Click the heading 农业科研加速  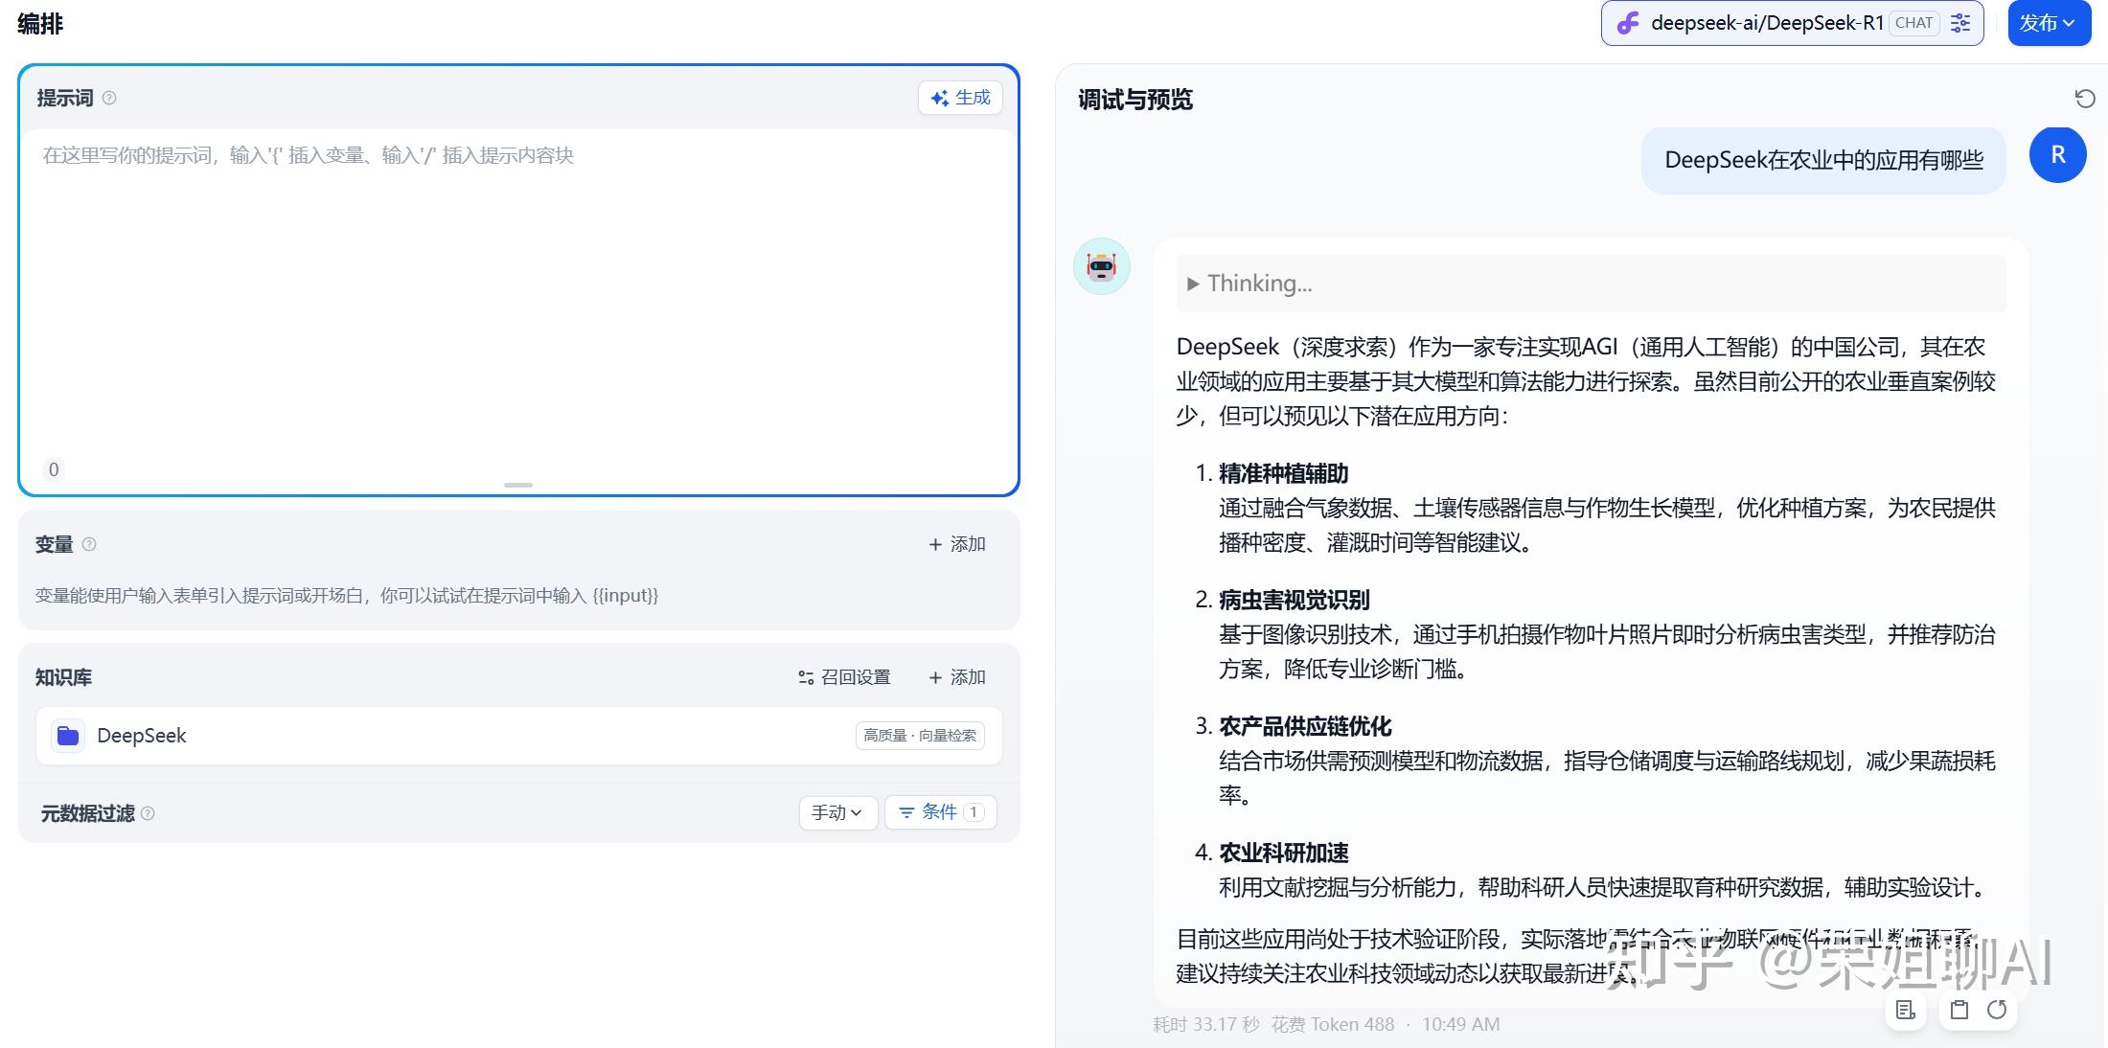tap(1283, 853)
